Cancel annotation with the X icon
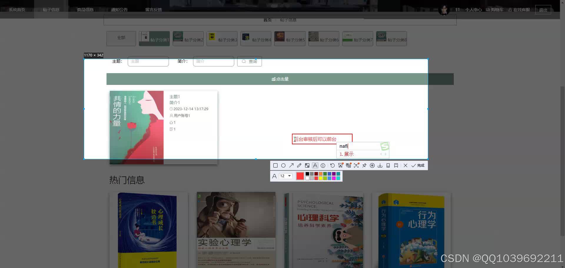This screenshot has width=565, height=268. 406,165
